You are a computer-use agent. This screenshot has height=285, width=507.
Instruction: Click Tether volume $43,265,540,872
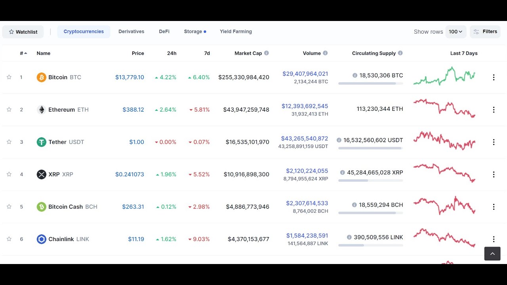point(305,139)
